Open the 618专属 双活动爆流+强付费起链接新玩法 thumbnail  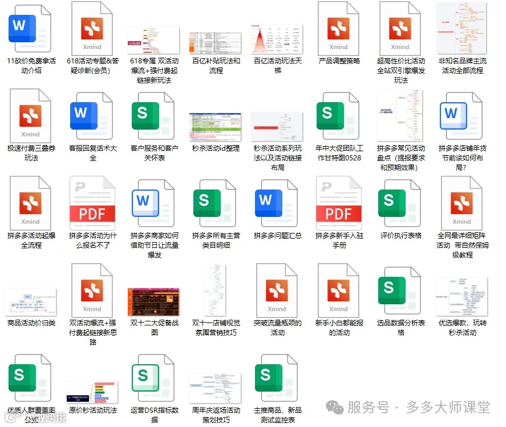(153, 41)
